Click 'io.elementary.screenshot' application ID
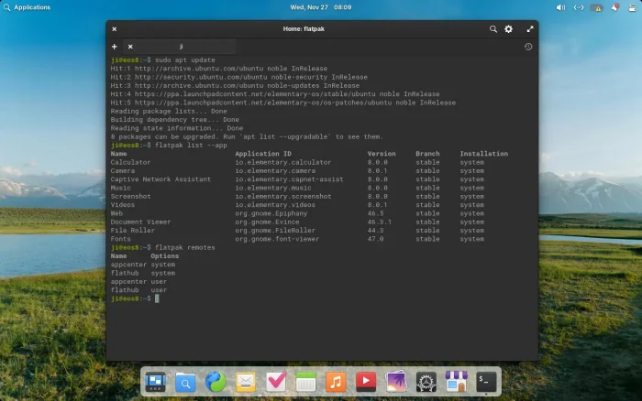642x401 pixels. point(282,197)
